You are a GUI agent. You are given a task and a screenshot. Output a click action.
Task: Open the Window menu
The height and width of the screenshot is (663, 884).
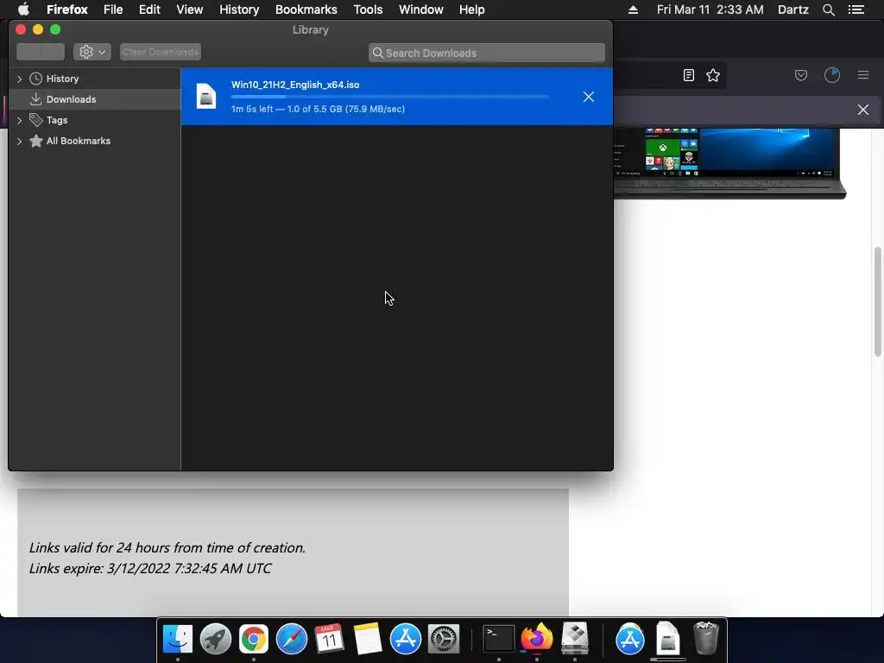[421, 9]
